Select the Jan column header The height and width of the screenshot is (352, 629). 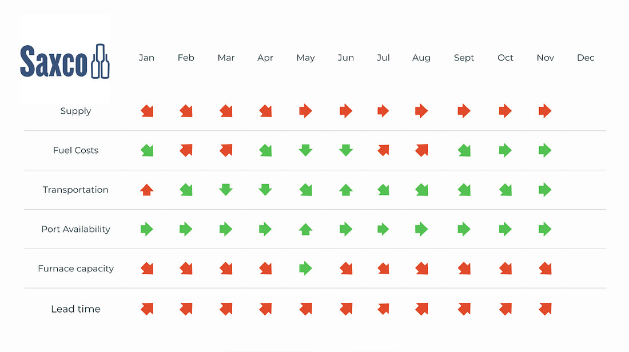(146, 58)
